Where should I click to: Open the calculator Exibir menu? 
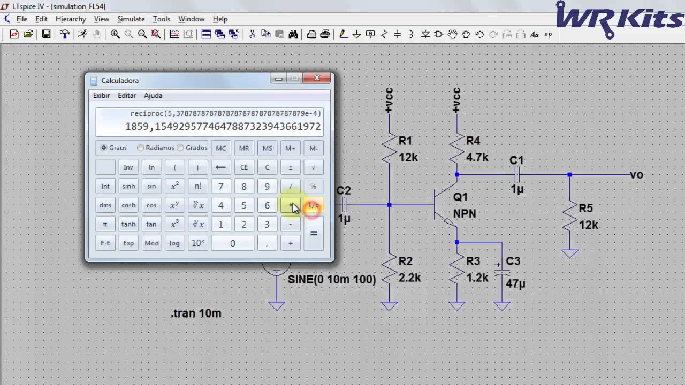[101, 95]
